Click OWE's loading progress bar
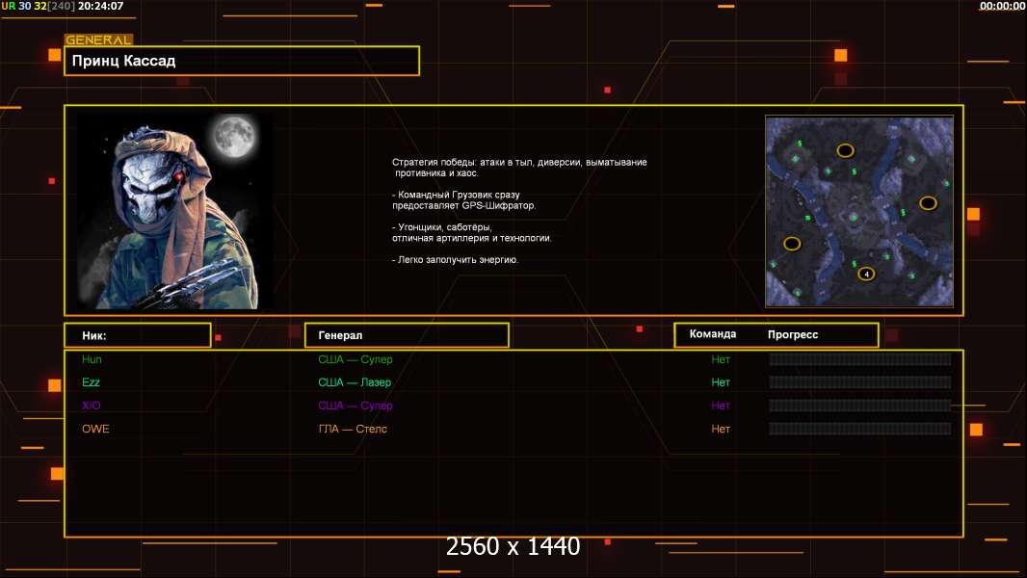The width and height of the screenshot is (1027, 578). click(860, 429)
